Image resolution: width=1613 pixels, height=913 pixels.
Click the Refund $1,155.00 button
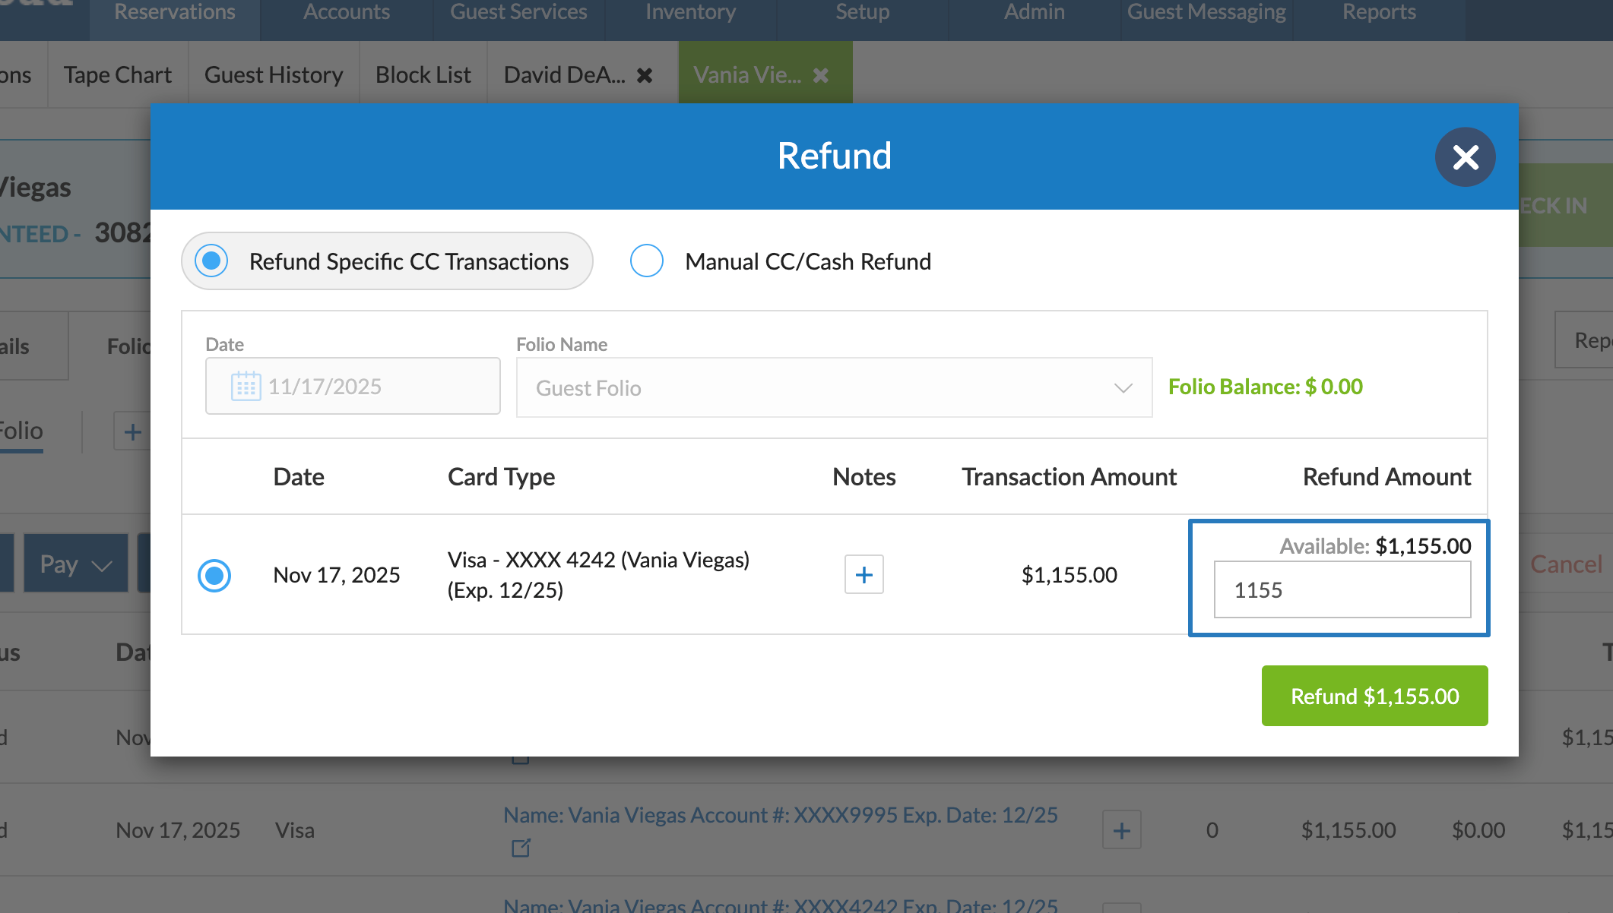pyautogui.click(x=1374, y=696)
